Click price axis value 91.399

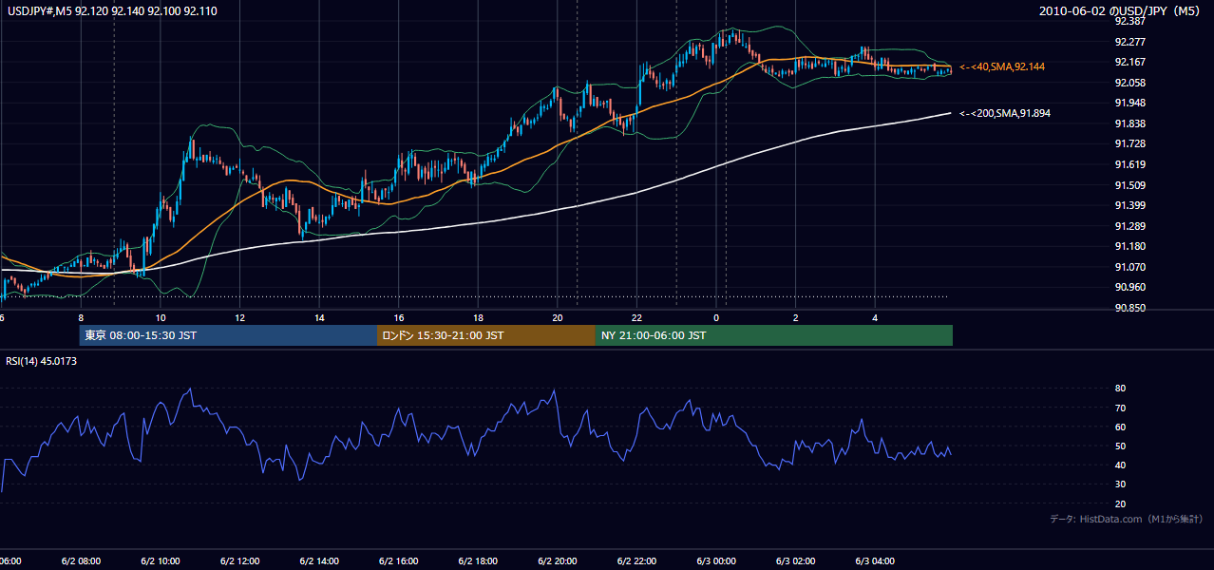(1129, 206)
